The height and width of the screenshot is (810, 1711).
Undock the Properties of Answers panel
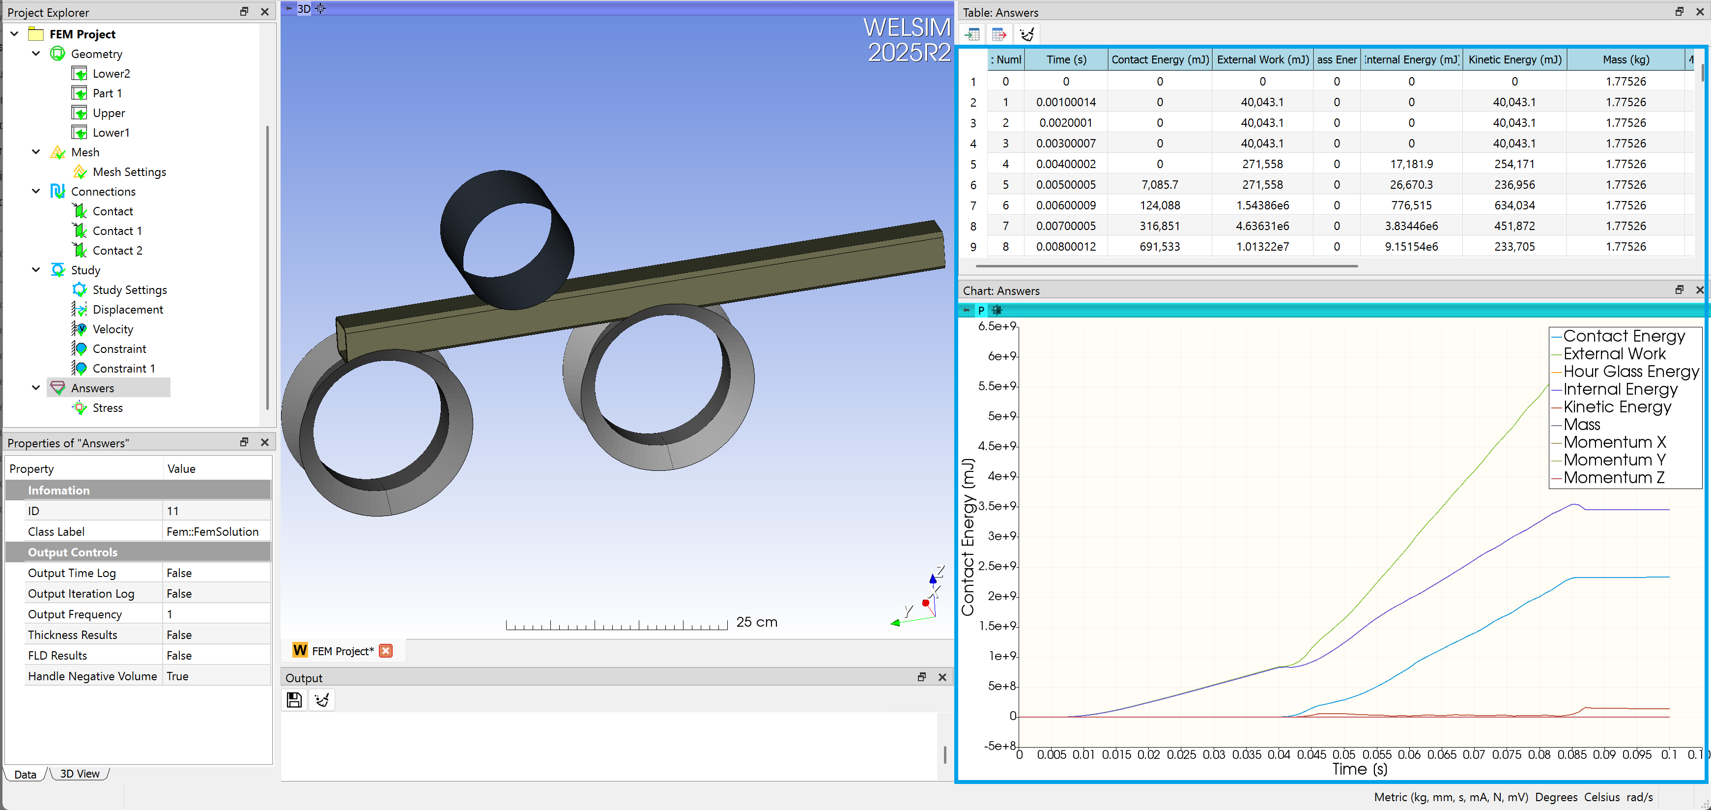[244, 442]
